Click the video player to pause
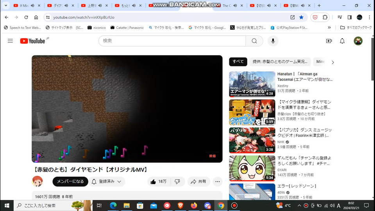375x211 pixels. (x=127, y=109)
